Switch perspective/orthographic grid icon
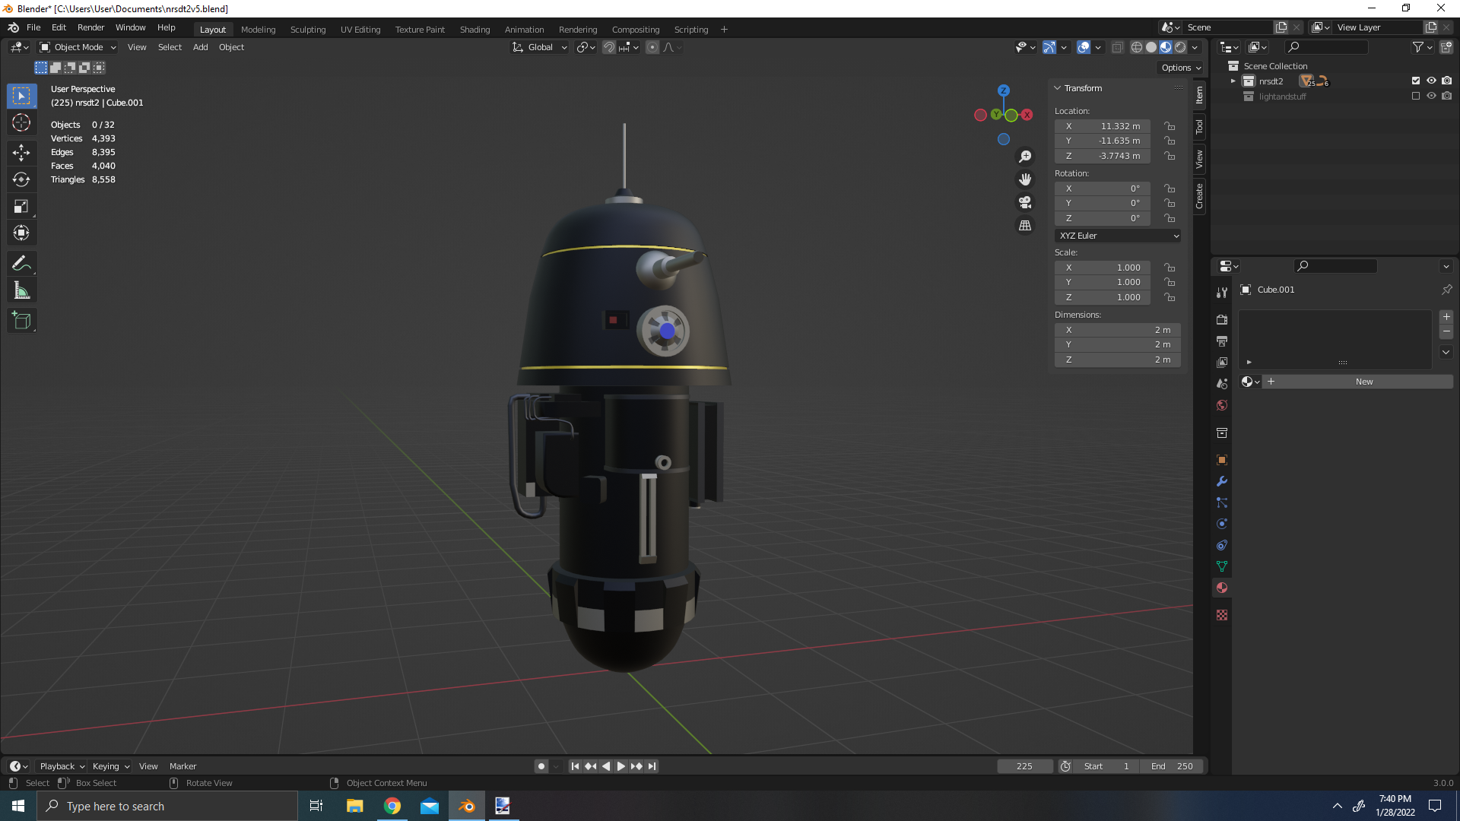Viewport: 1460px width, 821px height. click(x=1025, y=225)
